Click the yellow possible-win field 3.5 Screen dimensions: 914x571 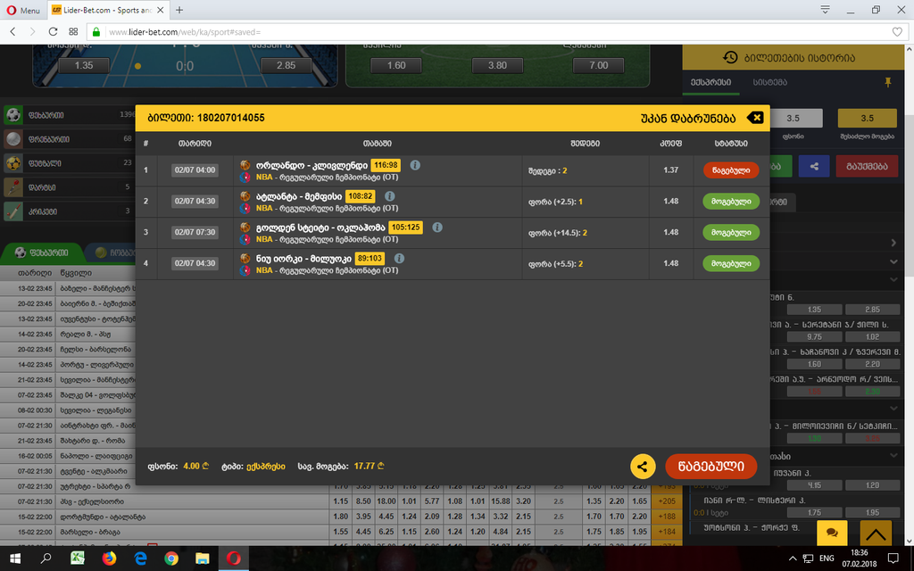(868, 118)
